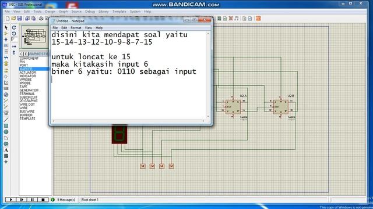373x209 pixels.
Task: Click the C button above styles list
Action: [x=22, y=54]
